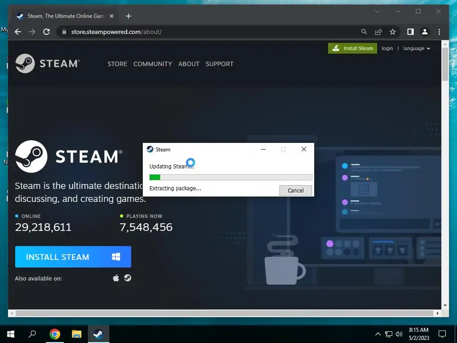This screenshot has width=457, height=343.
Task: Click the Steam icon in updater title bar
Action: click(x=150, y=149)
